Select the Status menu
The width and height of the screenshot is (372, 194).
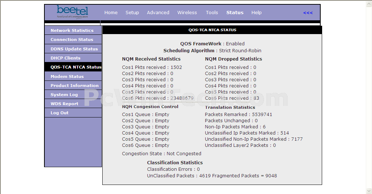[235, 13]
